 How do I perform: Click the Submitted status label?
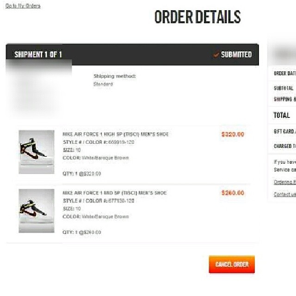[x=236, y=55]
